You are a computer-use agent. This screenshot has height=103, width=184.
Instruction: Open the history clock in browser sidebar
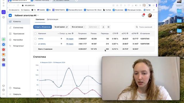[x=3, y=90]
